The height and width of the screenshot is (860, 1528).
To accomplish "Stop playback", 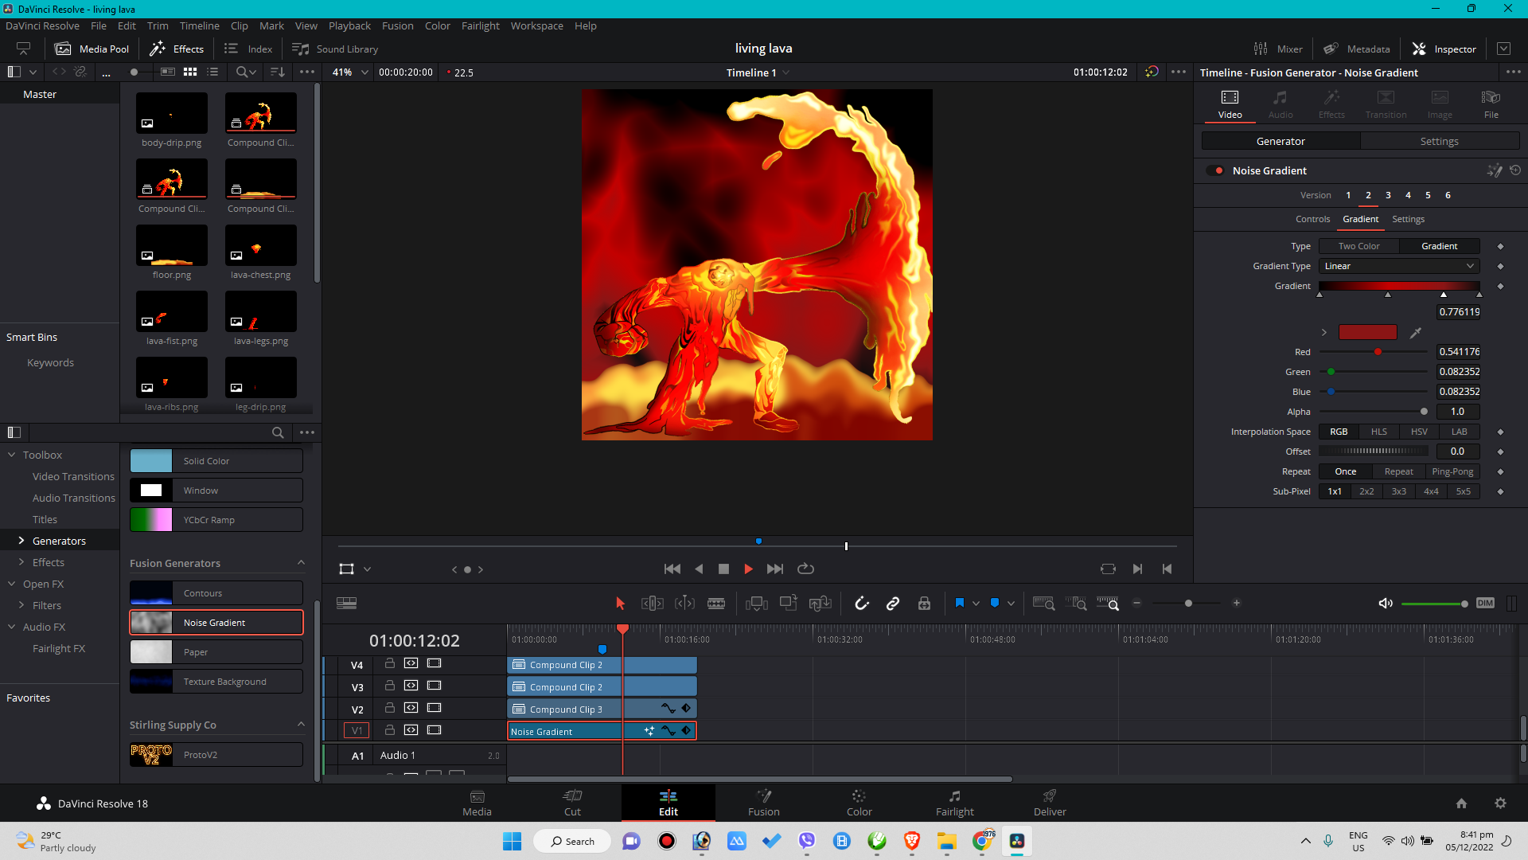I will [x=723, y=569].
